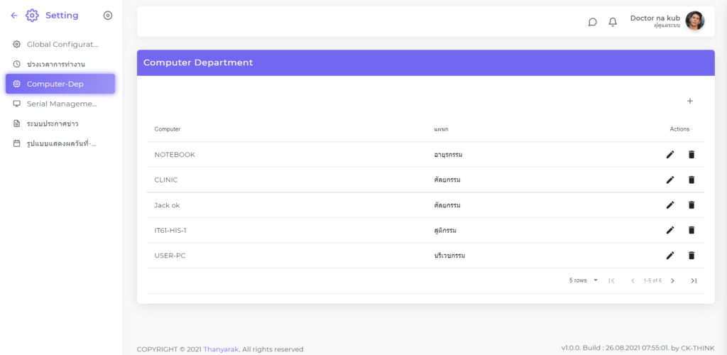Add a new computer with plus icon

tap(689, 102)
